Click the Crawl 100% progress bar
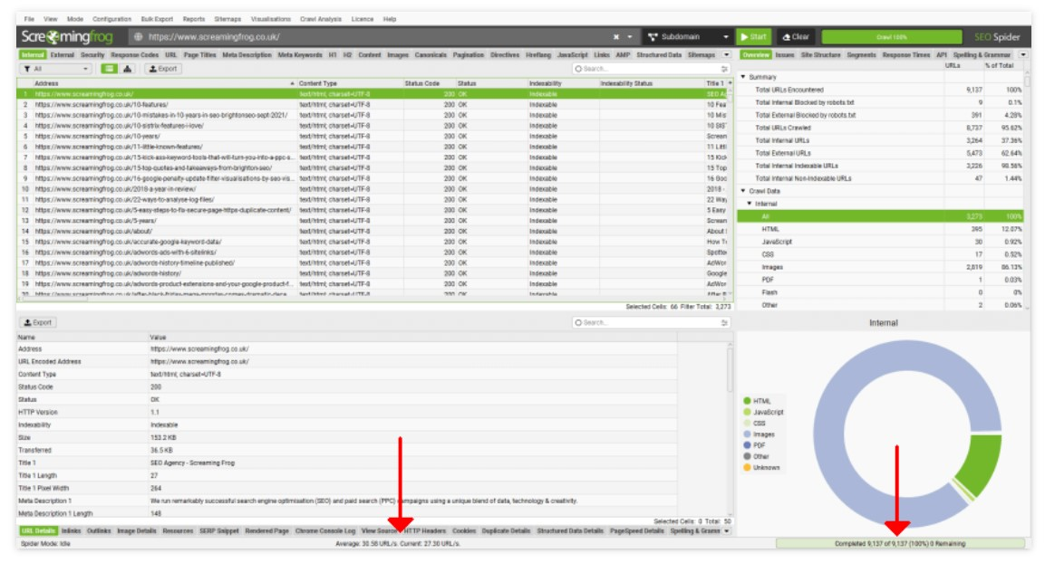1045x563 pixels. (891, 36)
